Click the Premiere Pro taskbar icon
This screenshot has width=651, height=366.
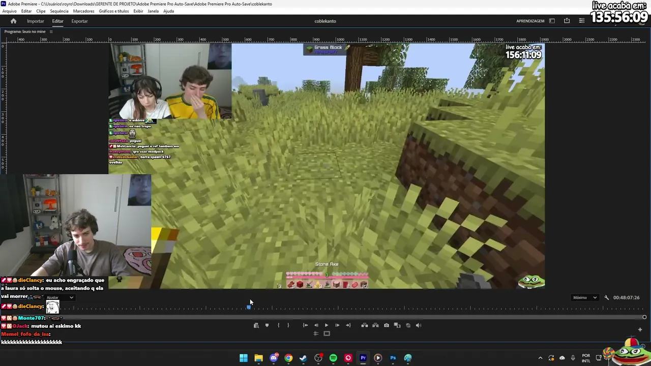[x=363, y=358]
